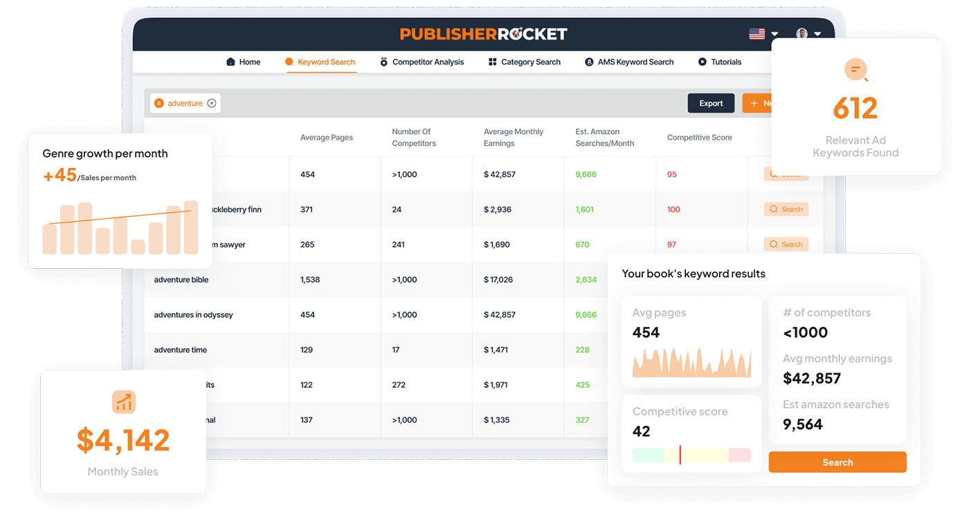969x526 pixels.
Task: Open Competitor Analysis tab
Action: click(422, 62)
